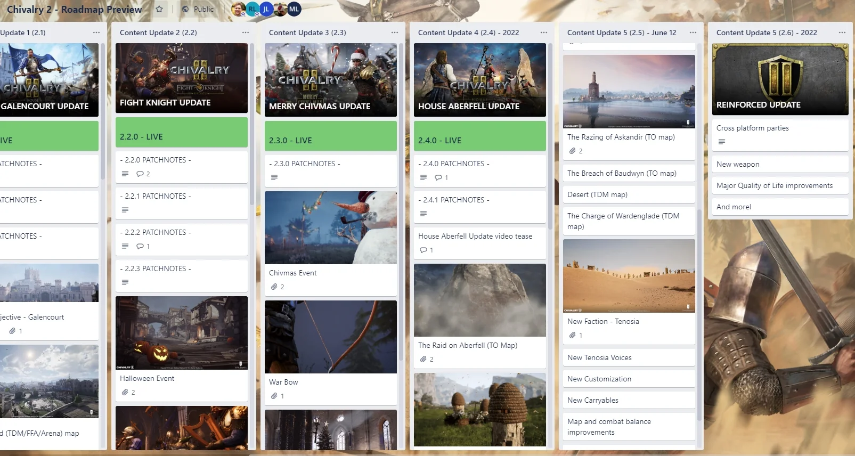This screenshot has width=855, height=456.
Task: Open the 2.3.0 - LIVE green card
Action: pos(331,136)
